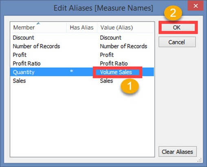The width and height of the screenshot is (207, 167).
Task: Select the Sales member row
Action: [x=82, y=81]
